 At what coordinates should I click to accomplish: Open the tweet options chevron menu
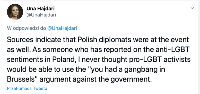[x=192, y=8]
